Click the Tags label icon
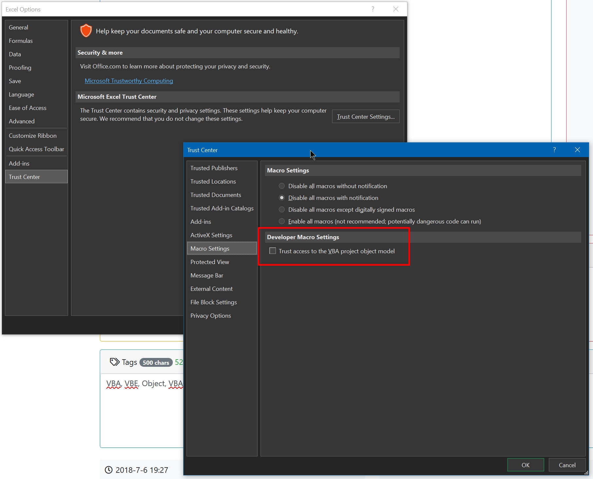The width and height of the screenshot is (593, 479). coord(115,362)
